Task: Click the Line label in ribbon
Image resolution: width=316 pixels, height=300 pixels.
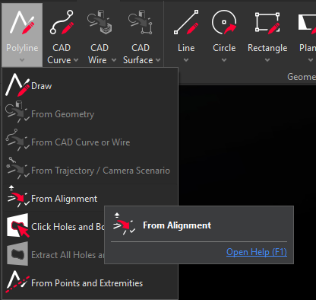Action: pos(186,48)
